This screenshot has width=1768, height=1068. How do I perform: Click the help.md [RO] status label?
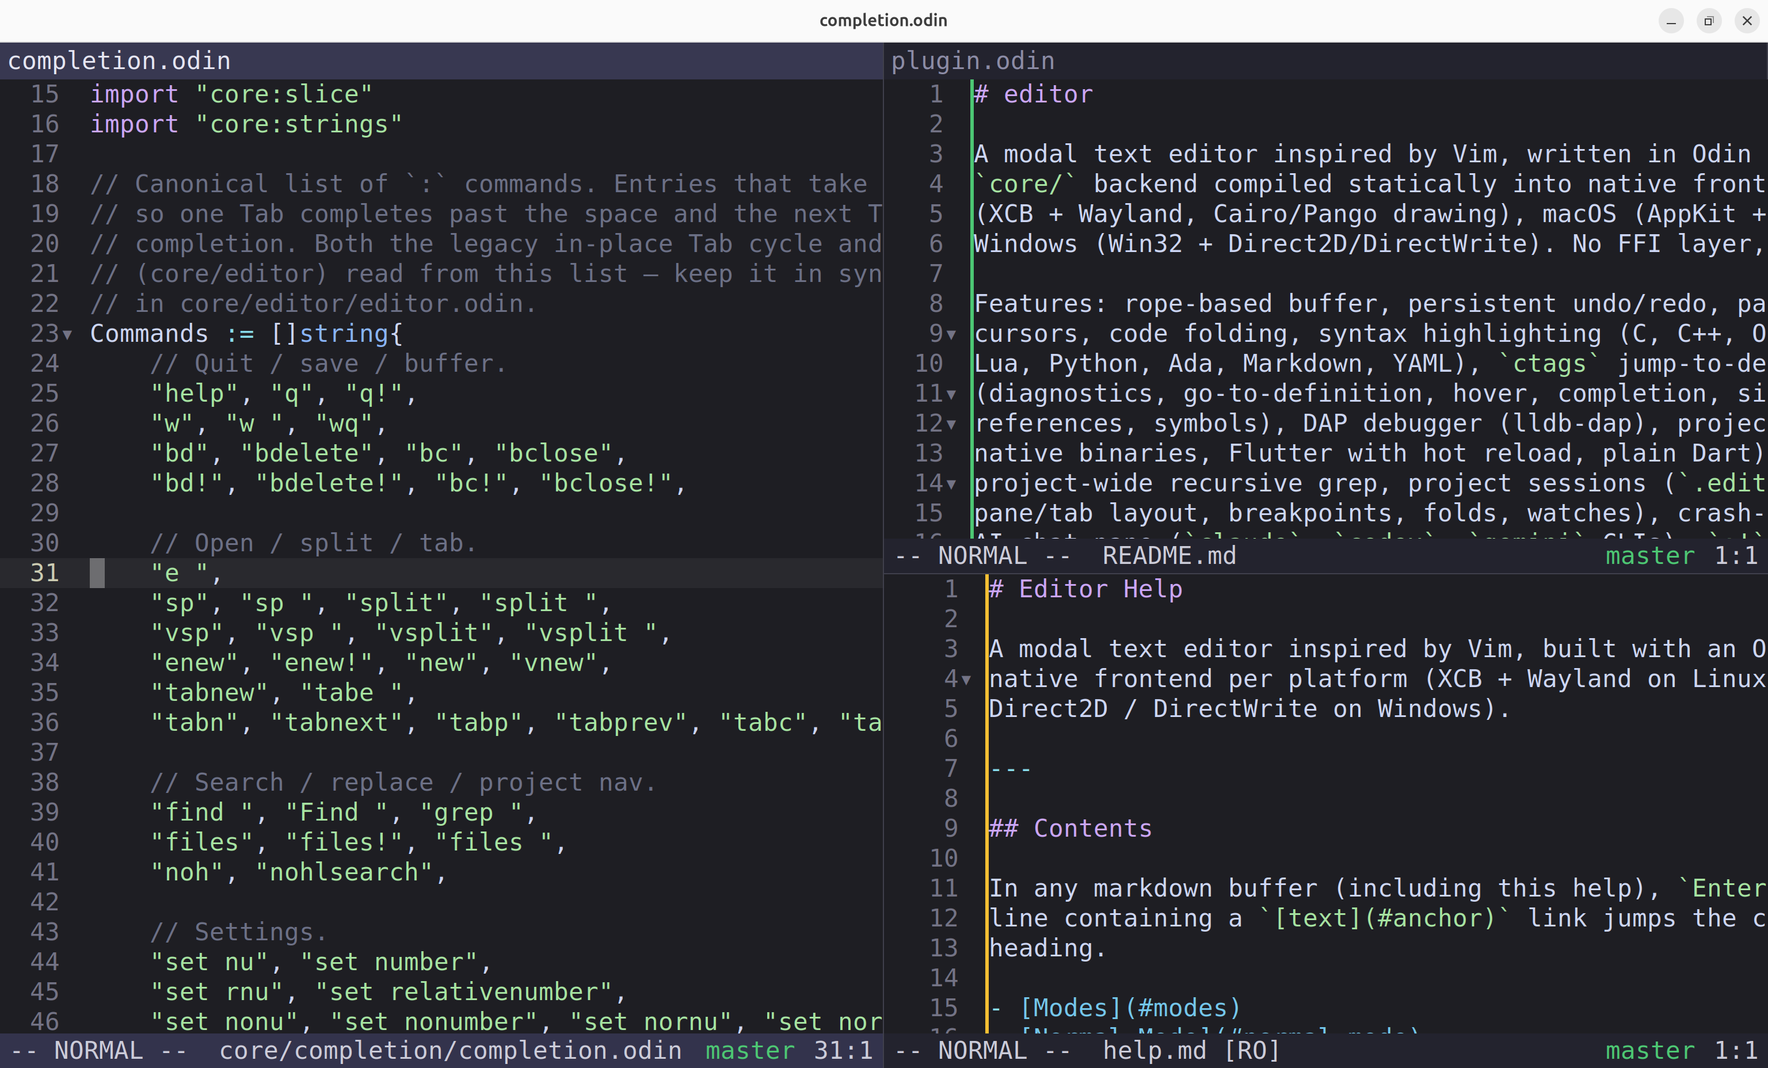pos(1191,1050)
